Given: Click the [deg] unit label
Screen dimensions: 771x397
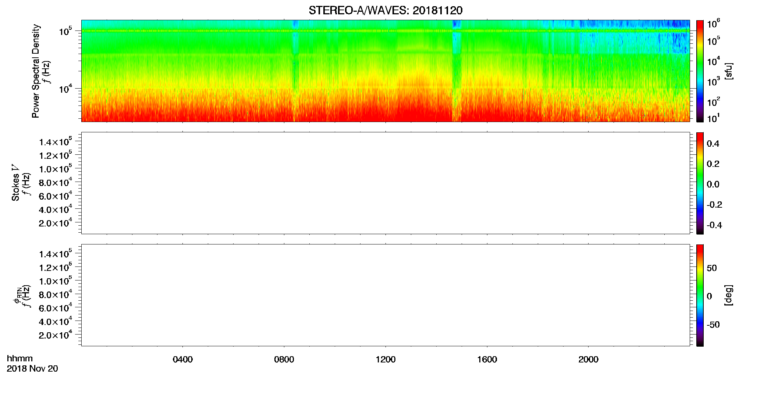Looking at the screenshot, I should (728, 295).
